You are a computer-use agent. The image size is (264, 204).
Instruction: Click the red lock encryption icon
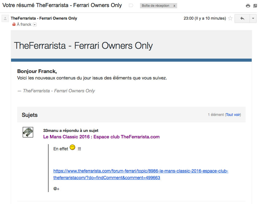pyautogui.click(x=14, y=24)
